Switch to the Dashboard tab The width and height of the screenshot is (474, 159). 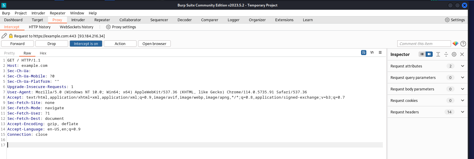point(13,20)
